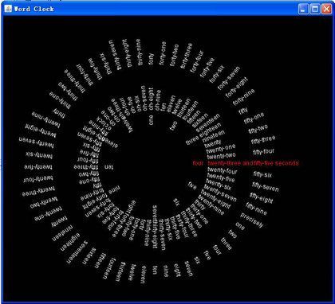Click 'fifty-four' in the outer seconds ring
Viewport: 335px width, 304px height.
point(263,152)
